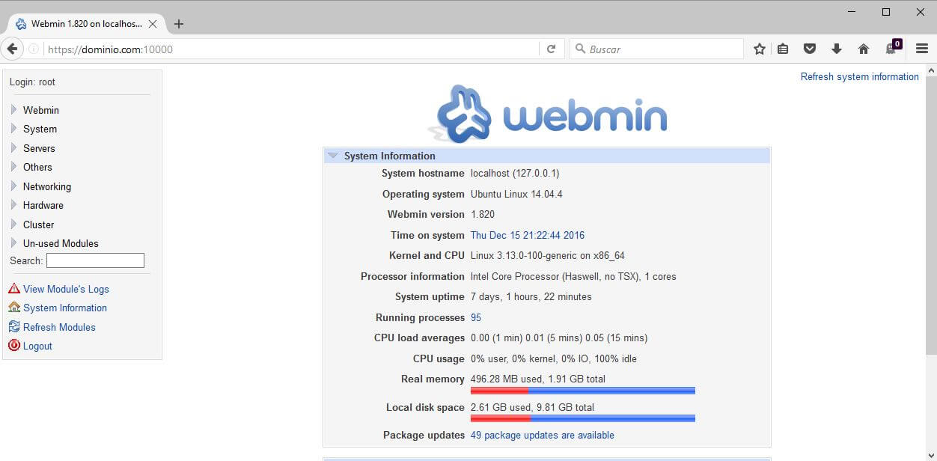This screenshot has width=937, height=461.
Task: Open the System Information sidebar link
Action: pyautogui.click(x=65, y=308)
